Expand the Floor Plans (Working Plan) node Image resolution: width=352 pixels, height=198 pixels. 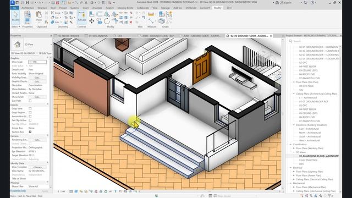[x=294, y=148]
